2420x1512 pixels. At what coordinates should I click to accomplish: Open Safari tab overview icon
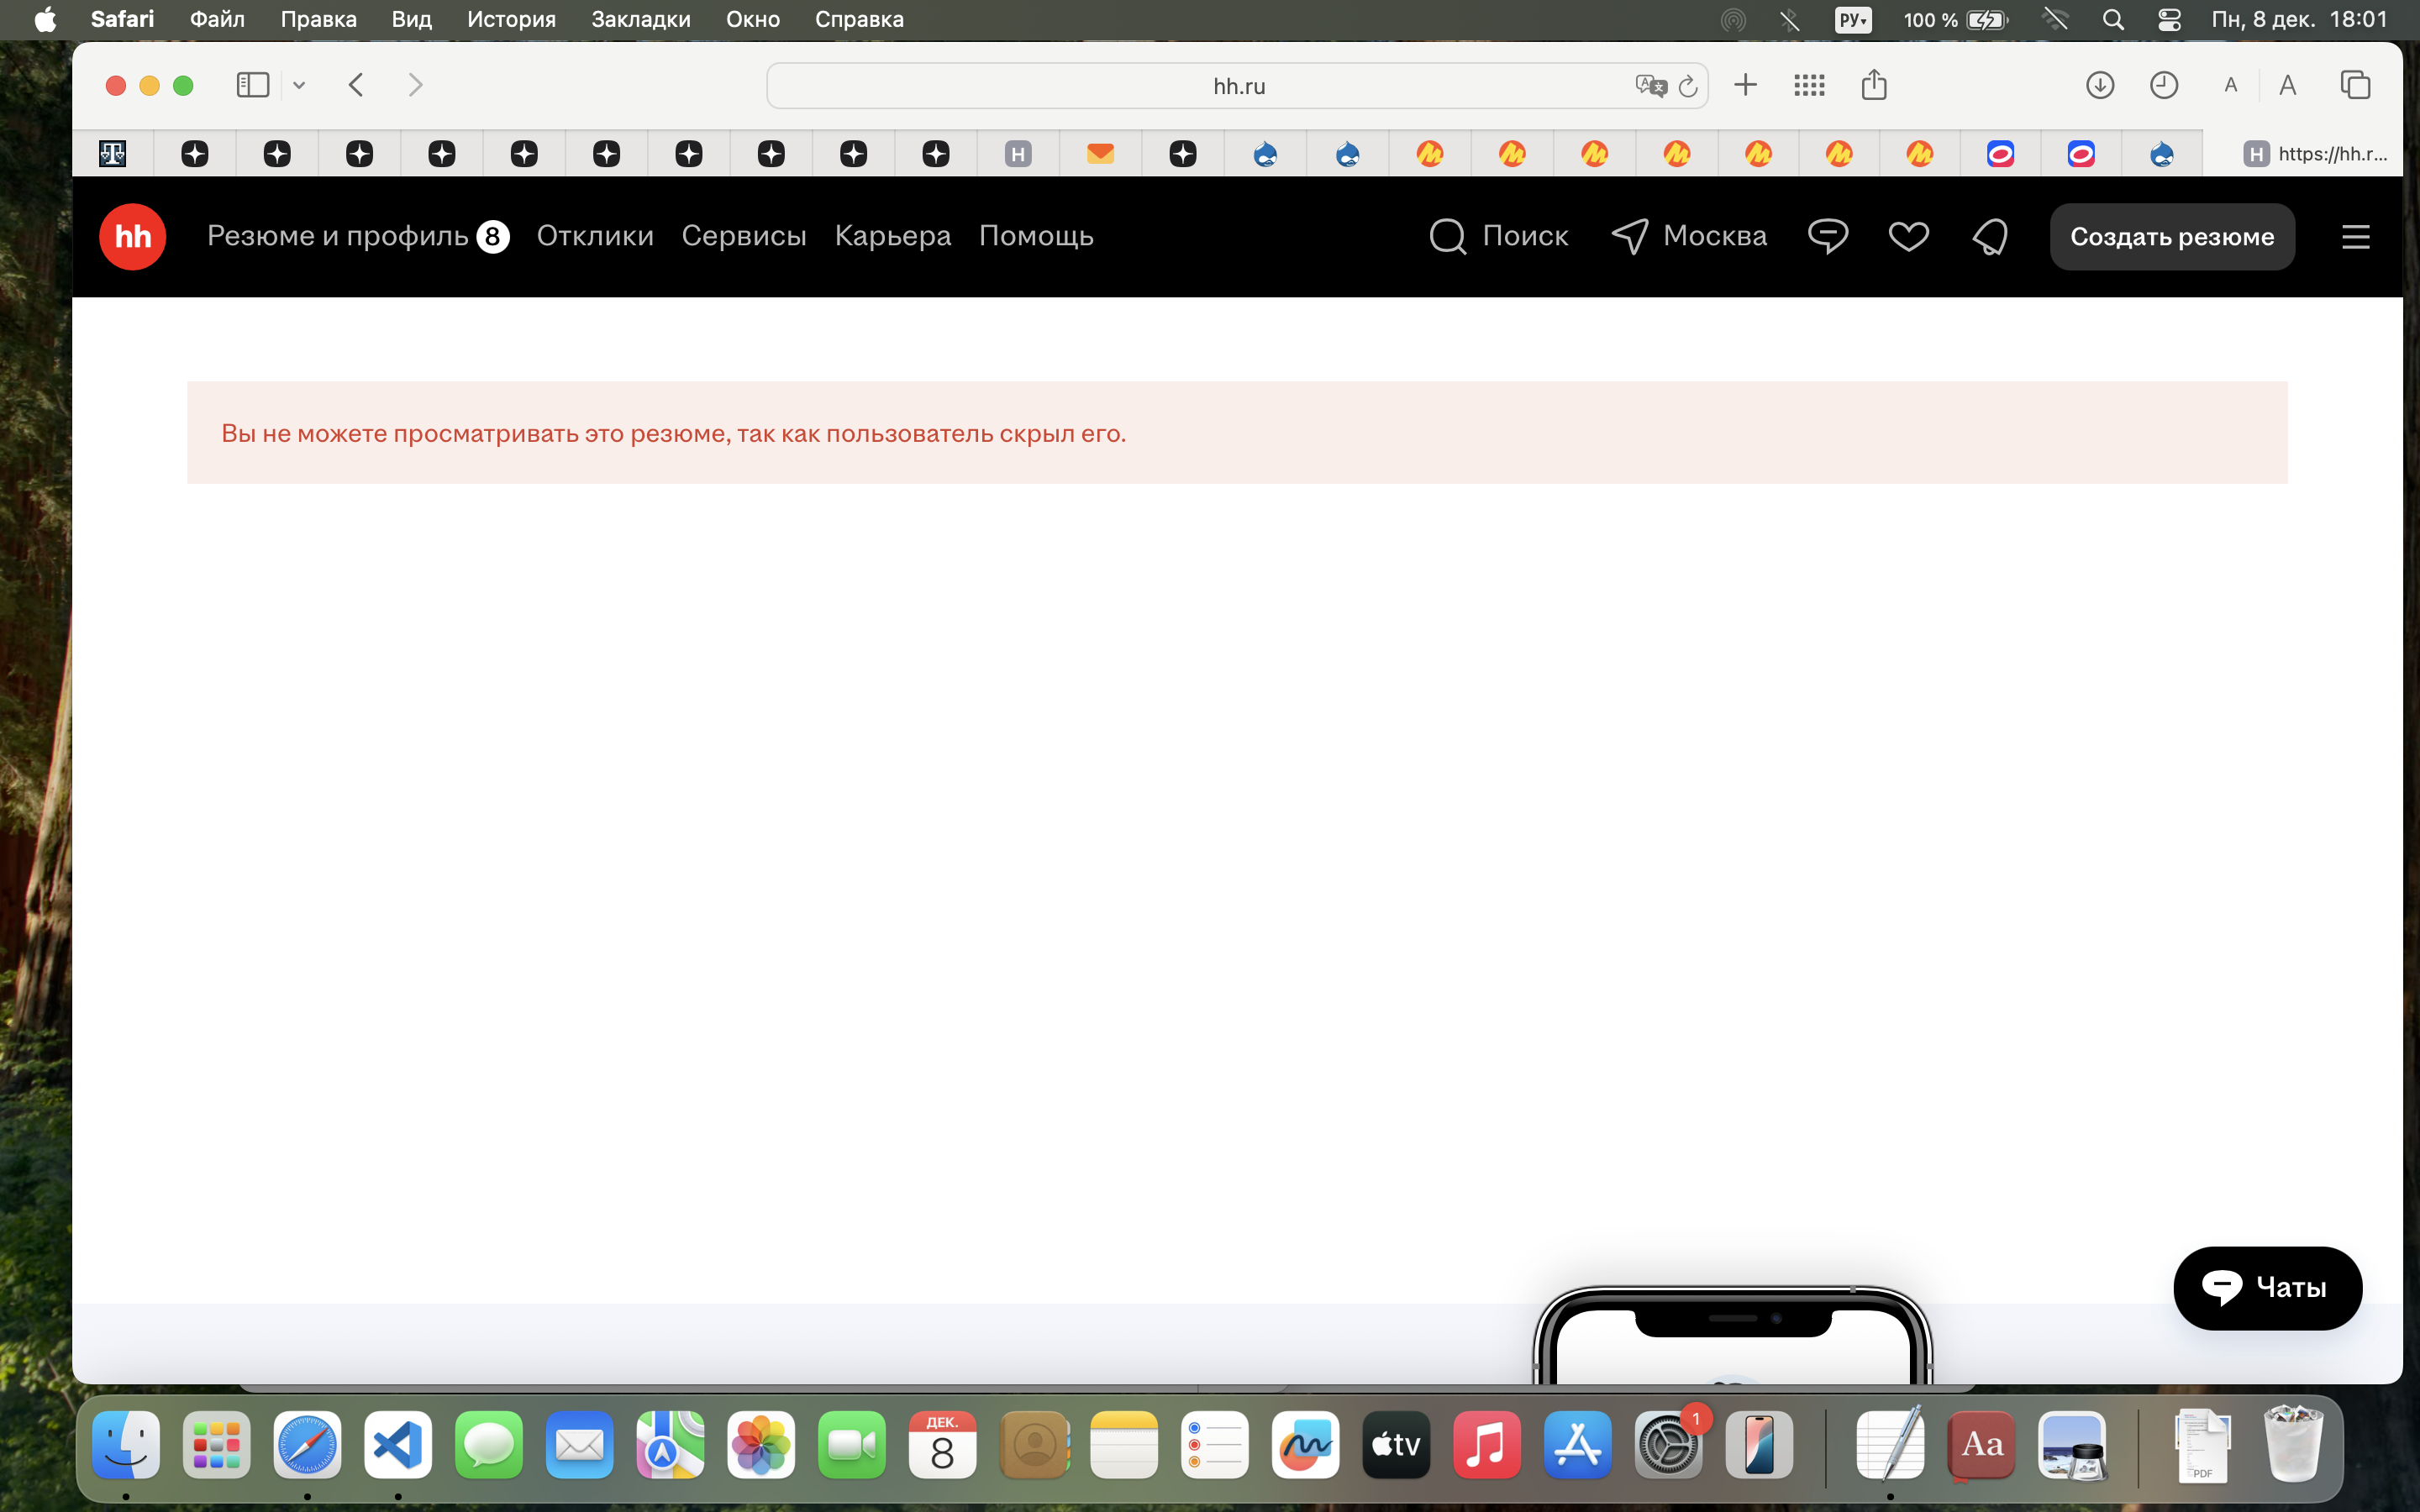2355,85
